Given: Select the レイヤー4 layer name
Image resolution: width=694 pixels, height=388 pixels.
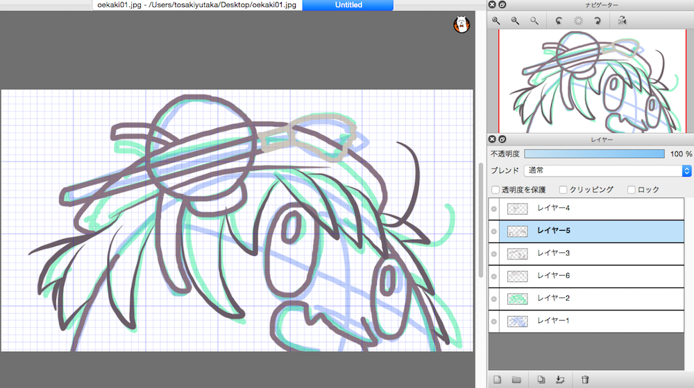Looking at the screenshot, I should click(x=553, y=208).
